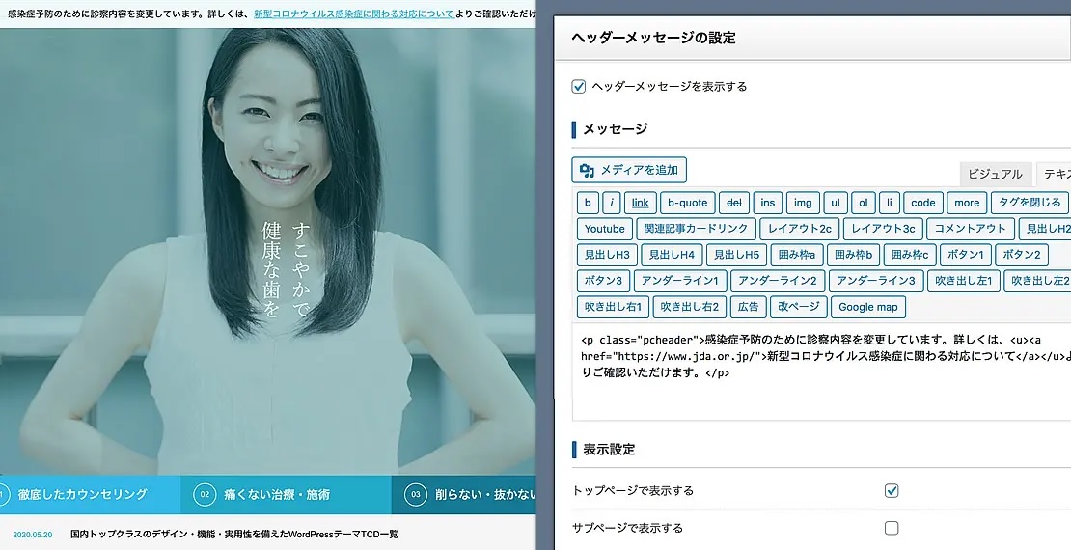
Task: Insert a link with the link quicktag
Action: [x=641, y=203]
